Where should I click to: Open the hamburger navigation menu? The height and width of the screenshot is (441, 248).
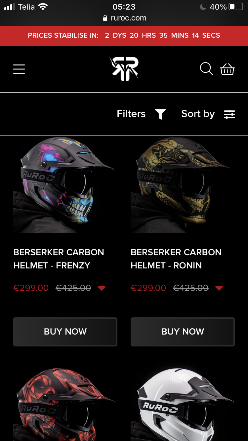pyautogui.click(x=19, y=69)
